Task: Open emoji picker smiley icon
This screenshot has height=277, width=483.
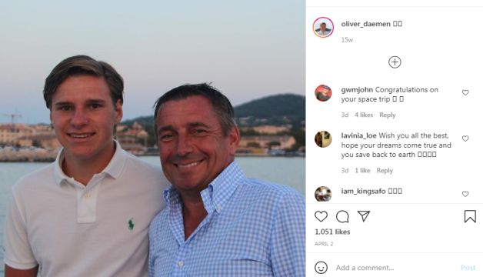Action: (x=321, y=268)
